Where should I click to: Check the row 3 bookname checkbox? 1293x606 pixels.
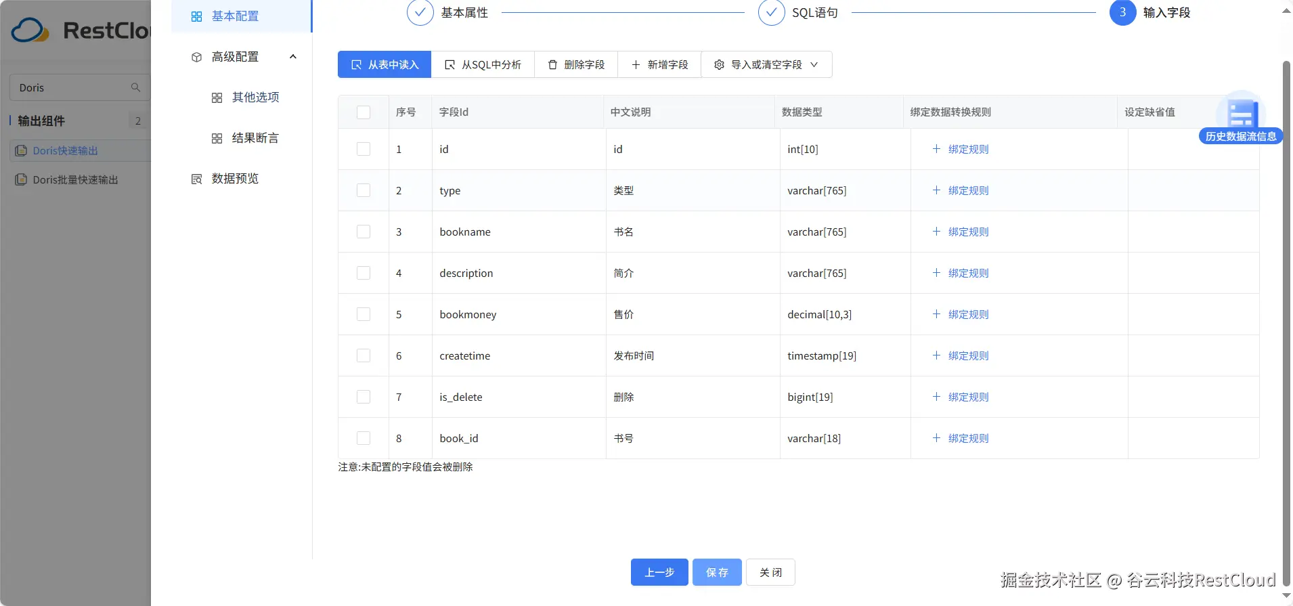pos(364,232)
